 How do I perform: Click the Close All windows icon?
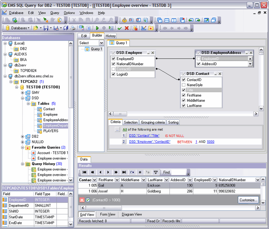coord(182,20)
